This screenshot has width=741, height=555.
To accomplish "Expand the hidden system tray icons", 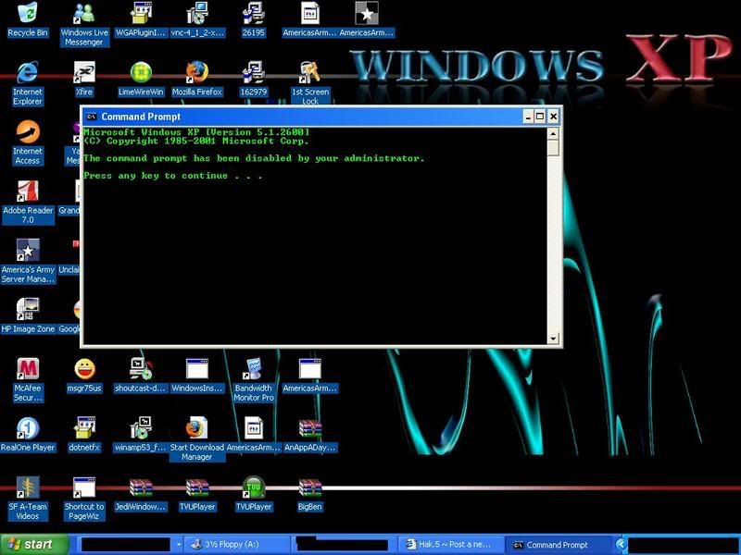I will pyautogui.click(x=621, y=545).
